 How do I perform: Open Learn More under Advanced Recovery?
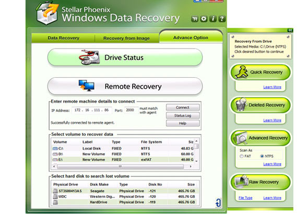(273, 164)
